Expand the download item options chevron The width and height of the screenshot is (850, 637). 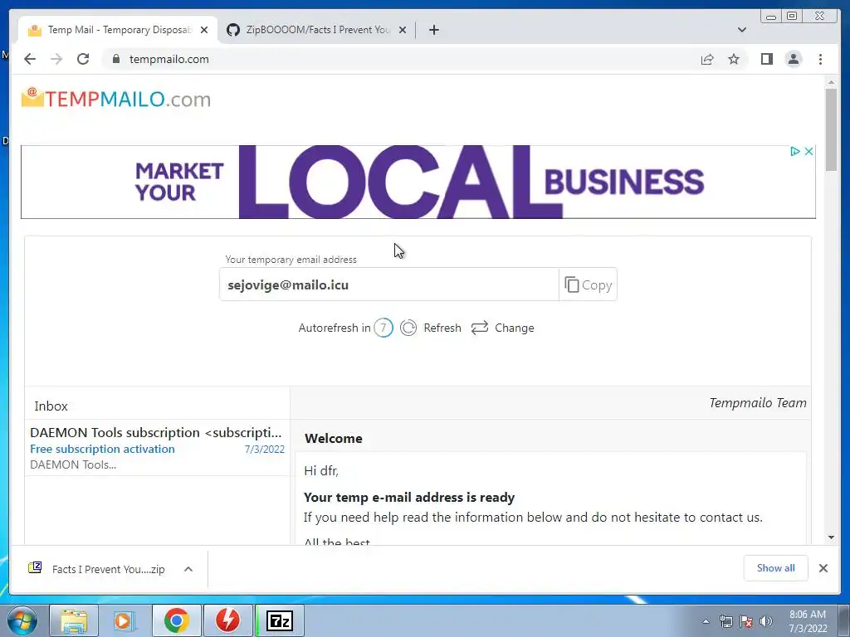pos(188,569)
